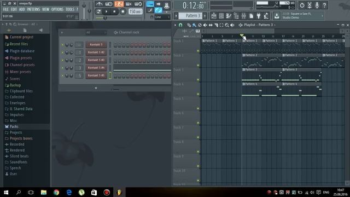Click the stop button in transport
This screenshot has width=350, height=197.
[x=114, y=11]
